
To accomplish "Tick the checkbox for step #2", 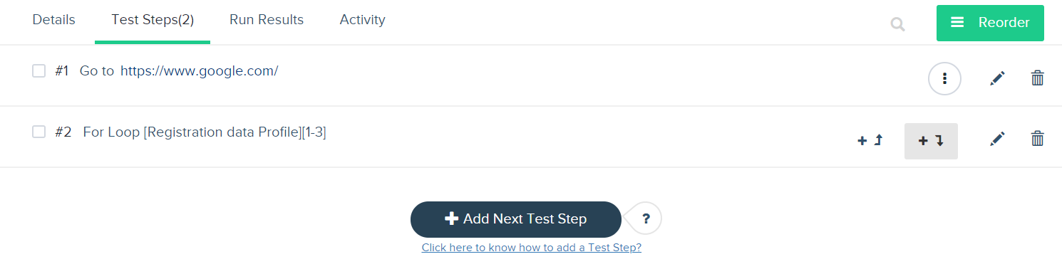I will pyautogui.click(x=39, y=132).
